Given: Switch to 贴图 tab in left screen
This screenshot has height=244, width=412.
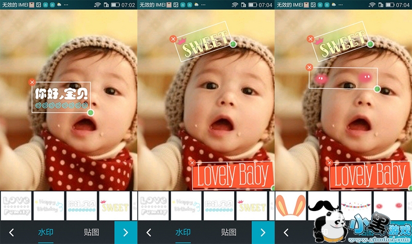Looking at the screenshot, I should click(91, 233).
